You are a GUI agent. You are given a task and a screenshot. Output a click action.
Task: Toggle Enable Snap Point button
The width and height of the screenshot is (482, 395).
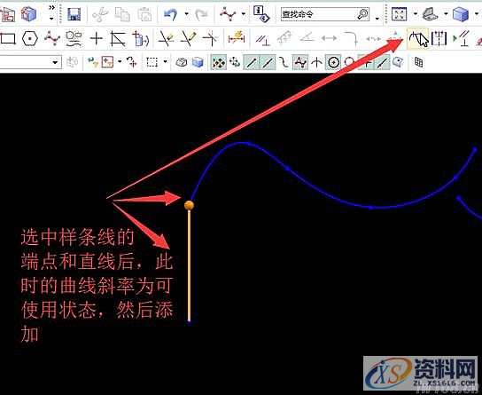pyautogui.click(x=219, y=62)
